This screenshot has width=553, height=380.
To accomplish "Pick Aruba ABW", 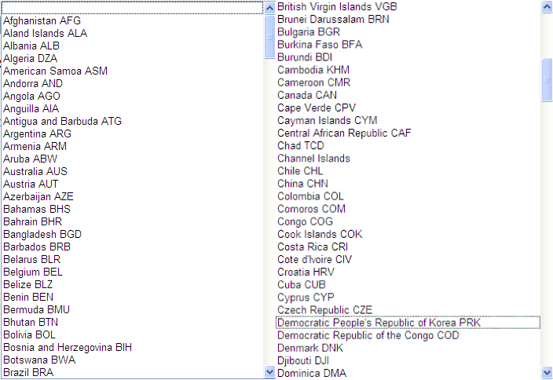I will 31,159.
